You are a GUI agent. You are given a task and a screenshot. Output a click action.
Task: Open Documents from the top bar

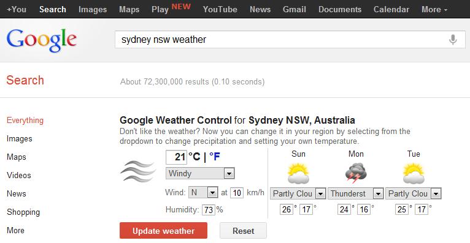click(340, 10)
